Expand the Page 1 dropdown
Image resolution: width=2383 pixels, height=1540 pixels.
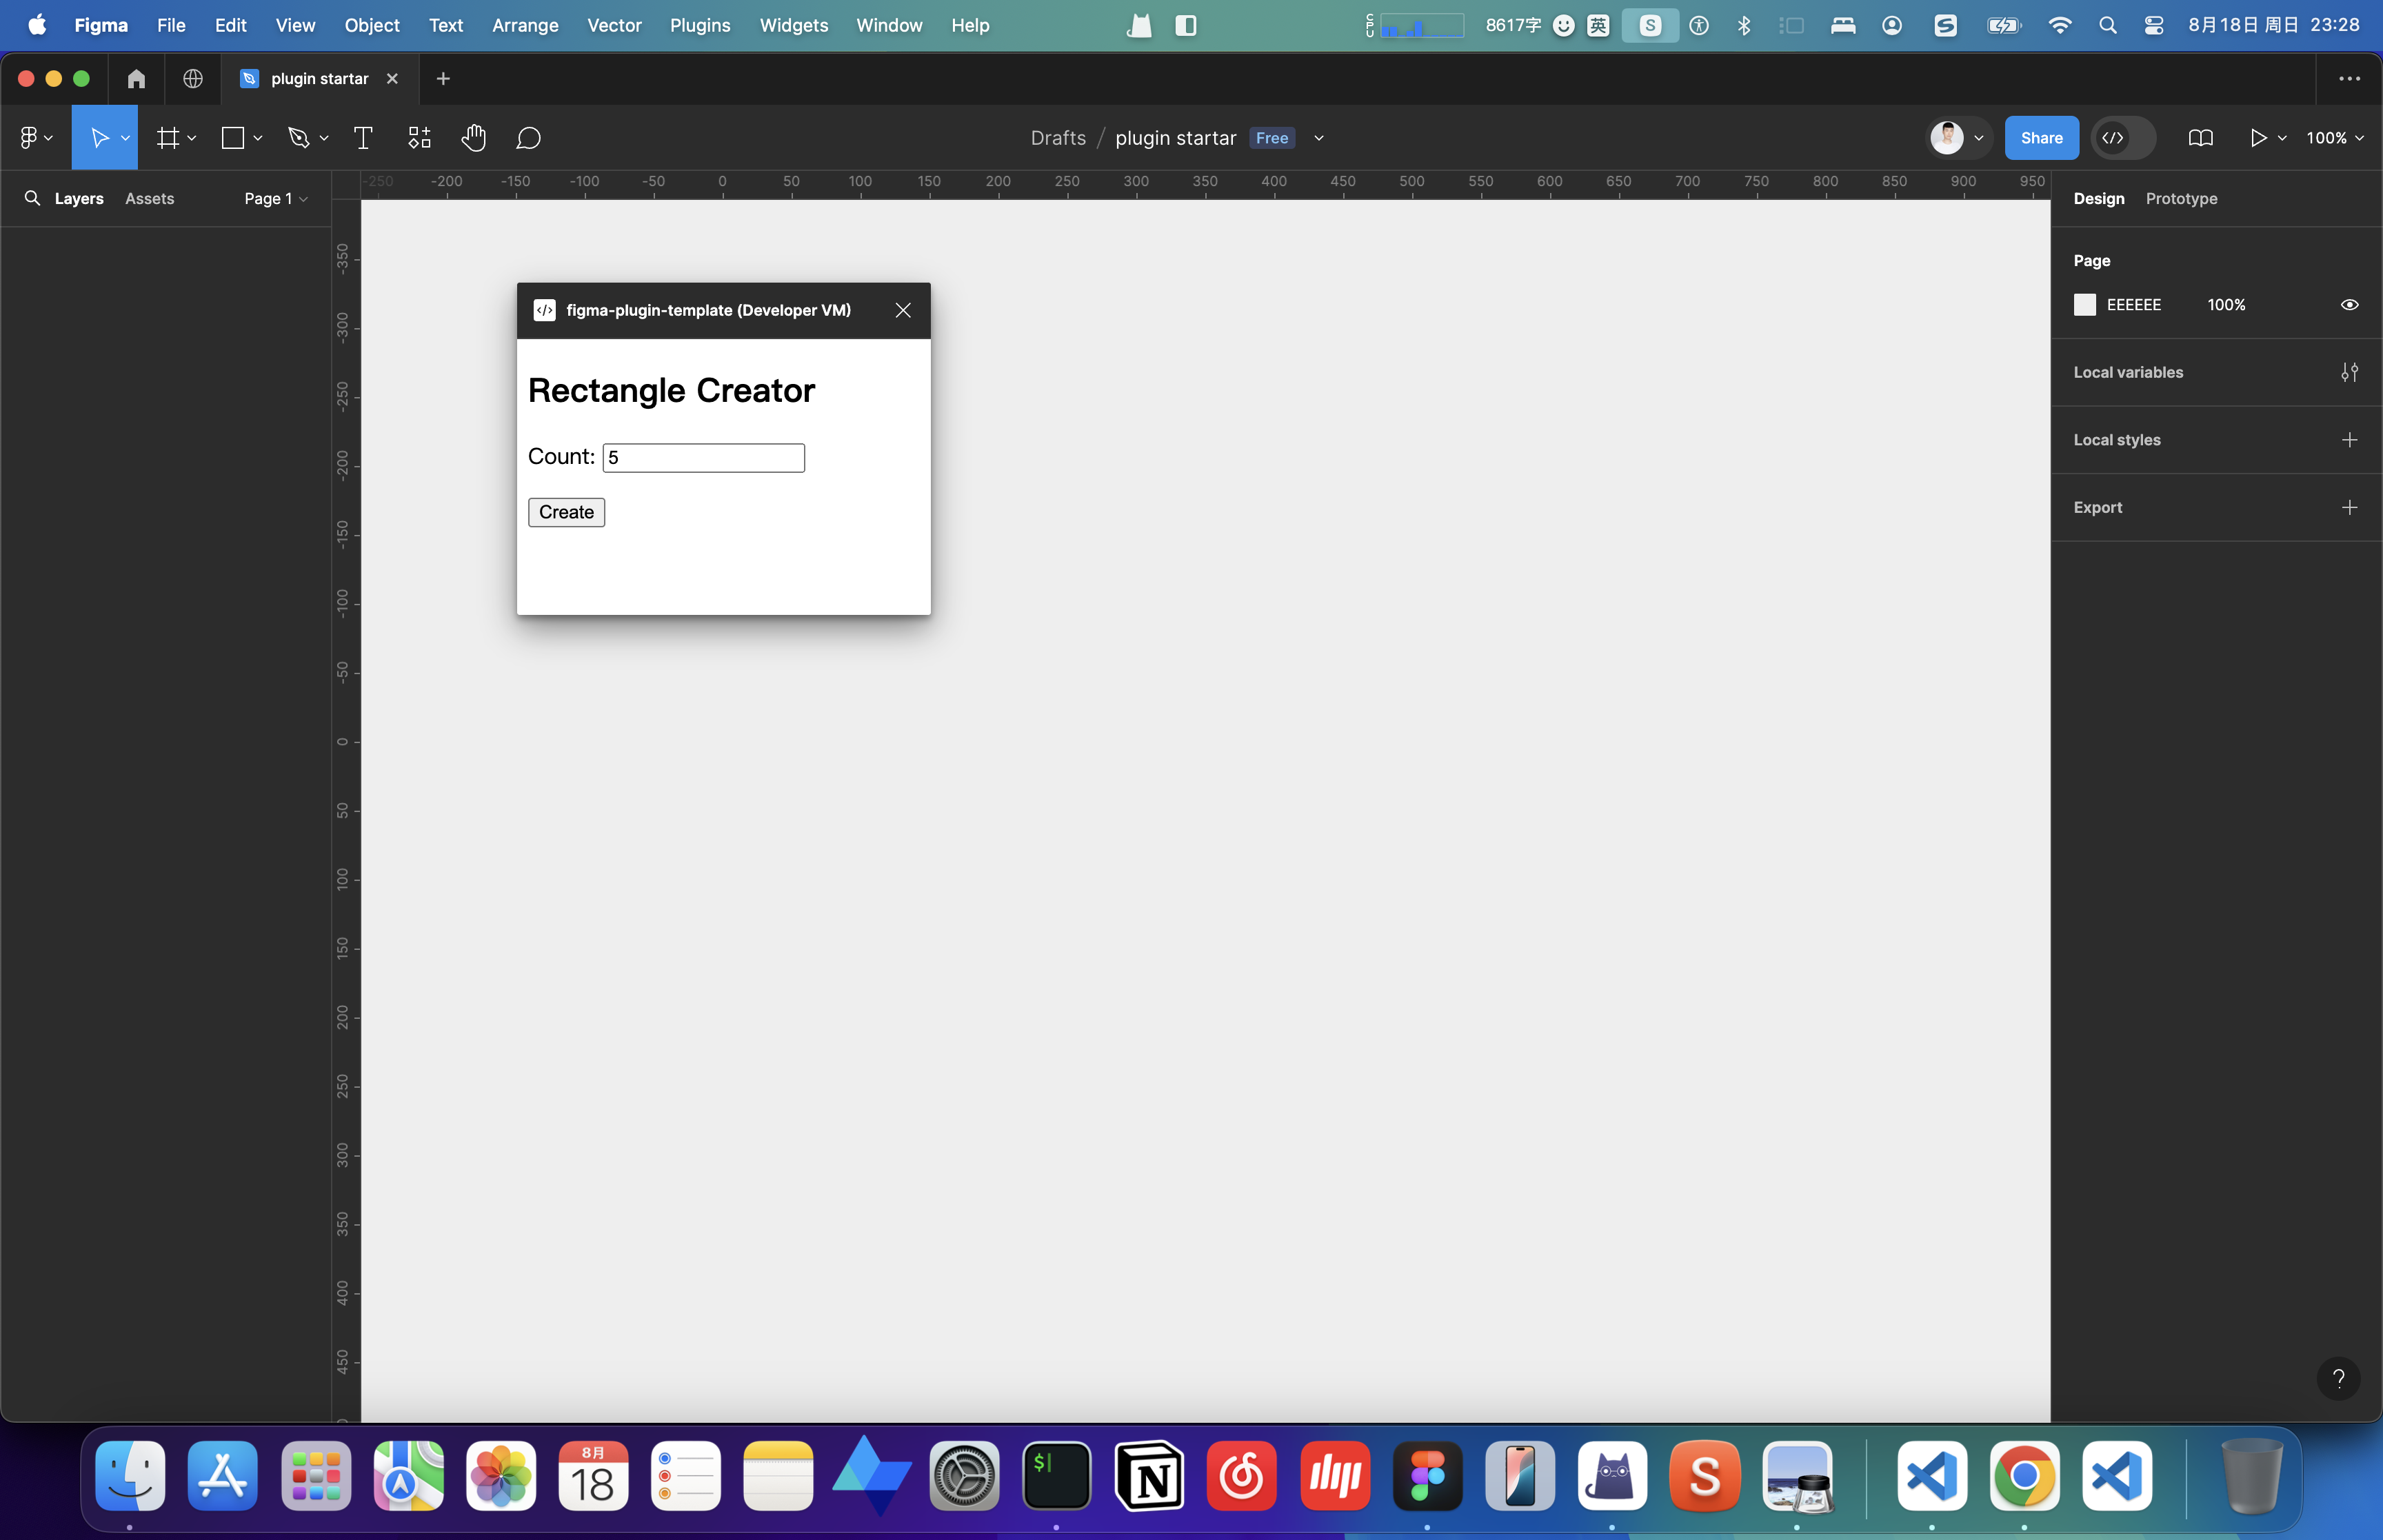click(x=275, y=198)
